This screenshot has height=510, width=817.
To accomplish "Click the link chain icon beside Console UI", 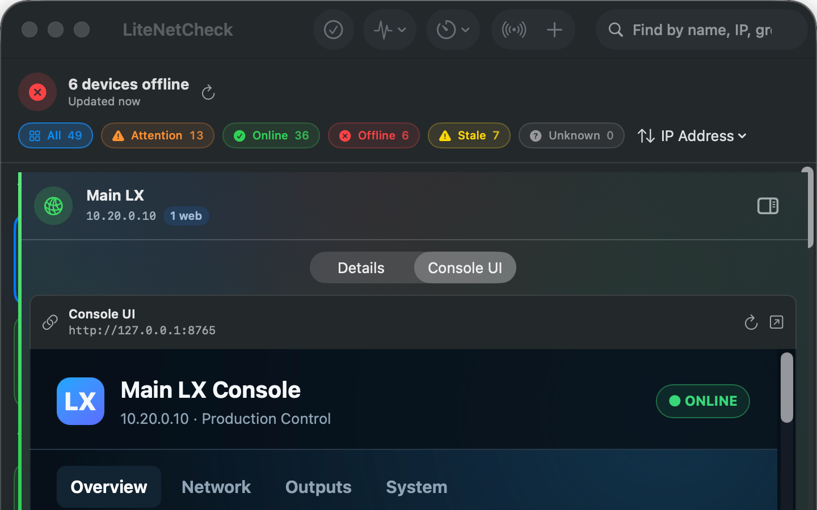I will pyautogui.click(x=50, y=322).
